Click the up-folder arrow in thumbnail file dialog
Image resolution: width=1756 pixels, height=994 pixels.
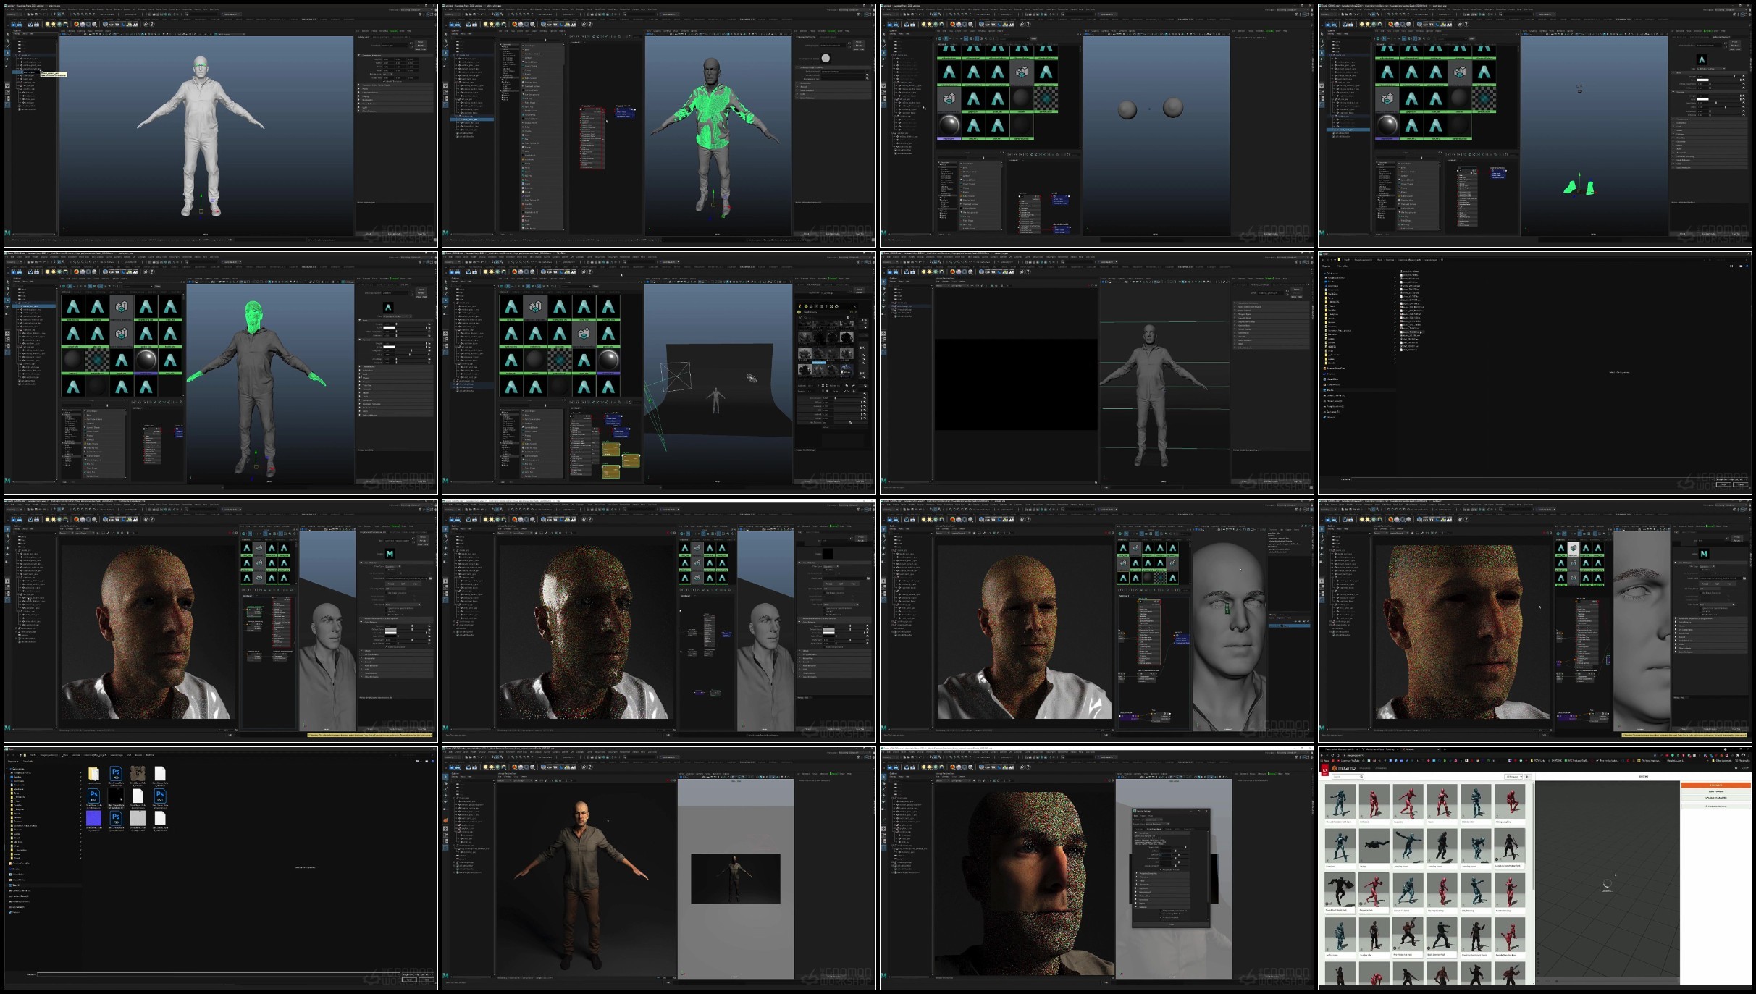[20, 755]
